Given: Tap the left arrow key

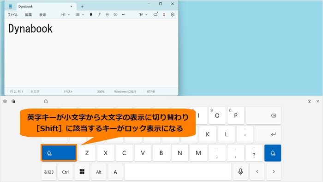Looking at the screenshot, I should [257, 172].
